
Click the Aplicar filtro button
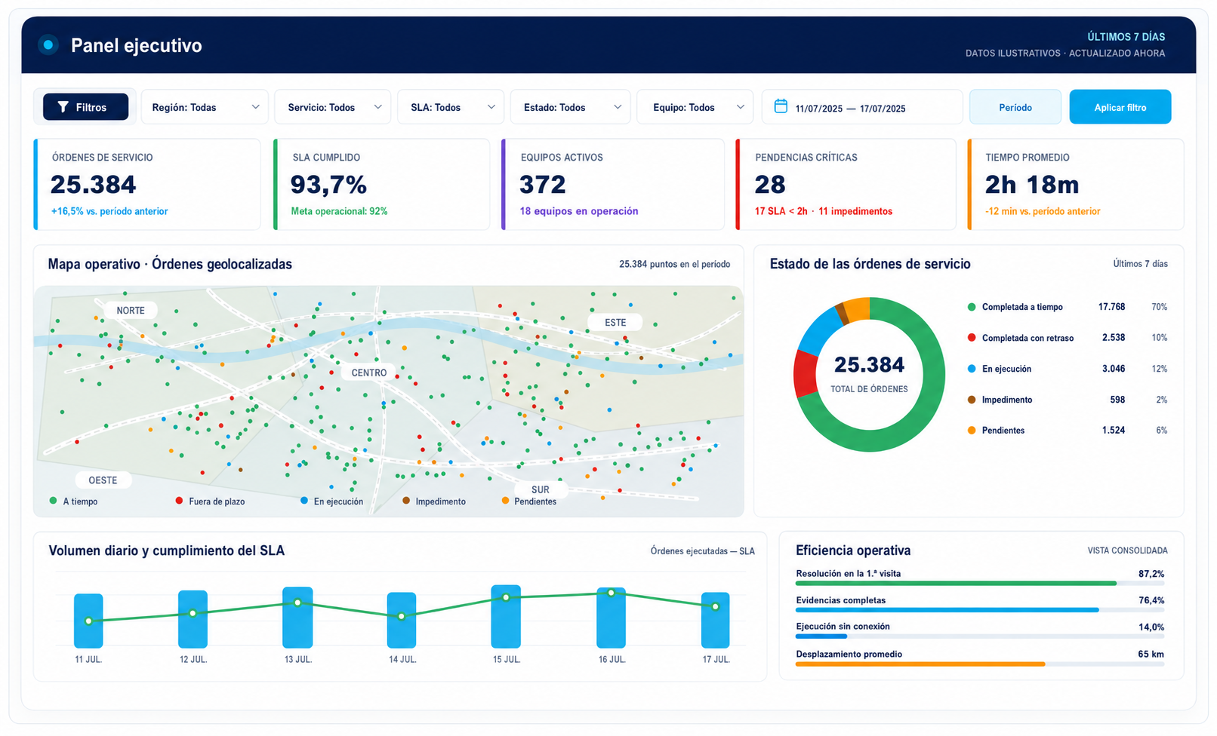tap(1120, 107)
